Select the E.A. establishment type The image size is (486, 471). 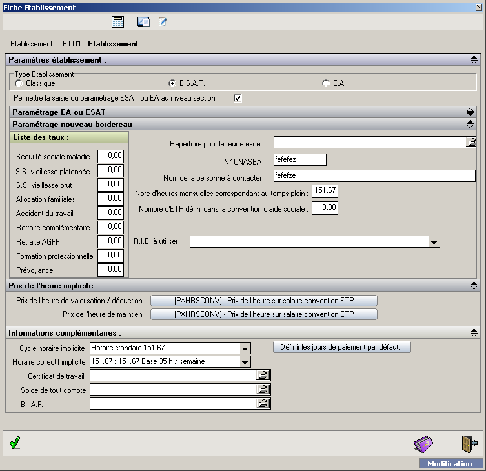pos(326,83)
